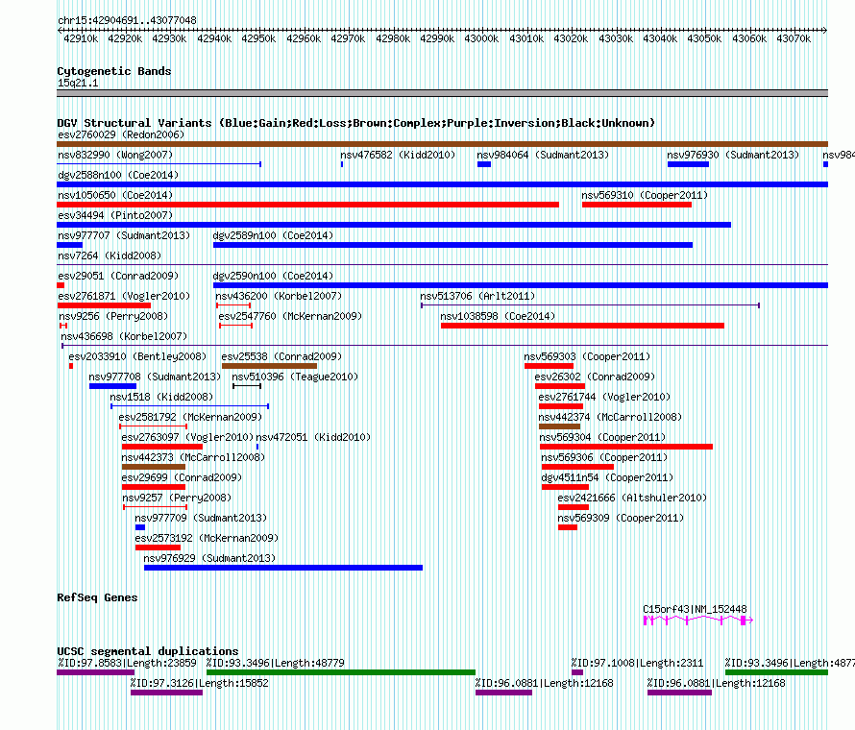Image resolution: width=855 pixels, height=730 pixels.
Task: Click the magenta C15orf43 gene glyph
Action: [698, 620]
